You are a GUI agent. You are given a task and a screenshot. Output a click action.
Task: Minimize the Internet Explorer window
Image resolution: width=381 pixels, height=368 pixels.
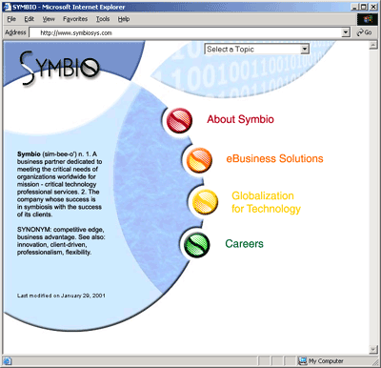[x=355, y=7]
